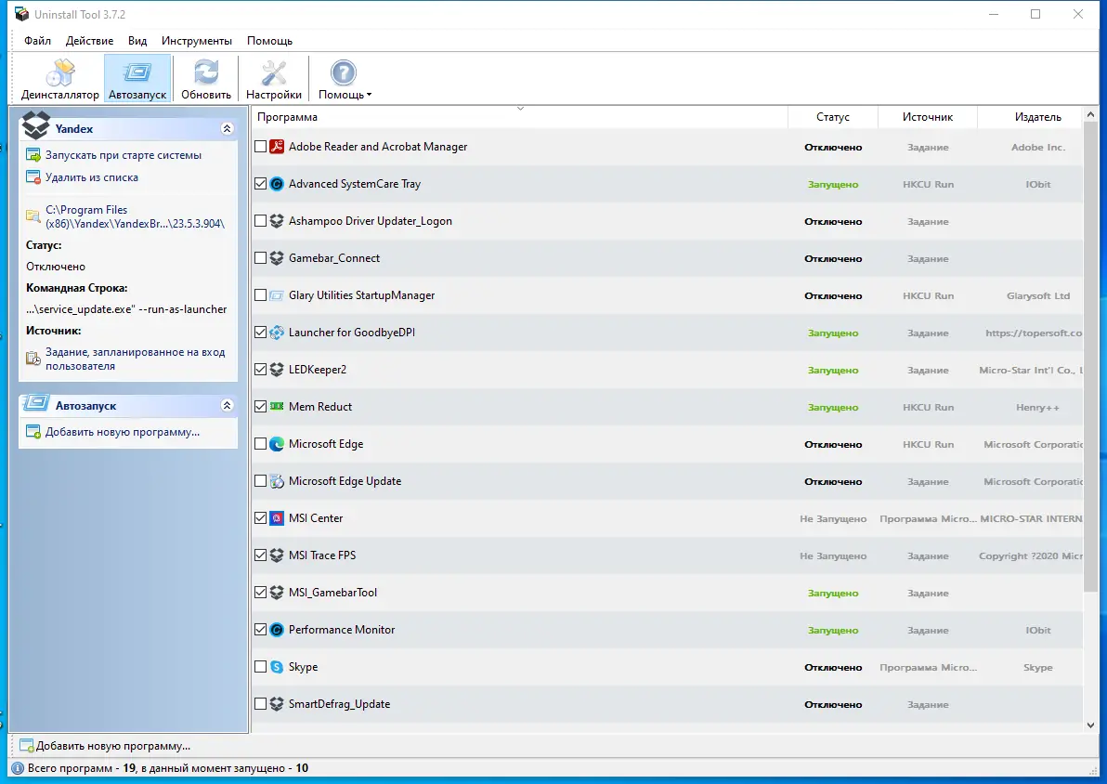
Task: Click the Adobe Reader and Acrobat Manager icon
Action: tap(277, 147)
